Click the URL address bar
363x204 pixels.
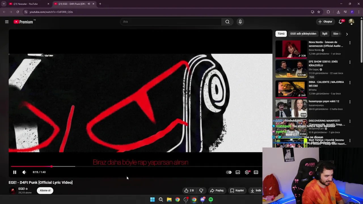[x=166, y=12]
